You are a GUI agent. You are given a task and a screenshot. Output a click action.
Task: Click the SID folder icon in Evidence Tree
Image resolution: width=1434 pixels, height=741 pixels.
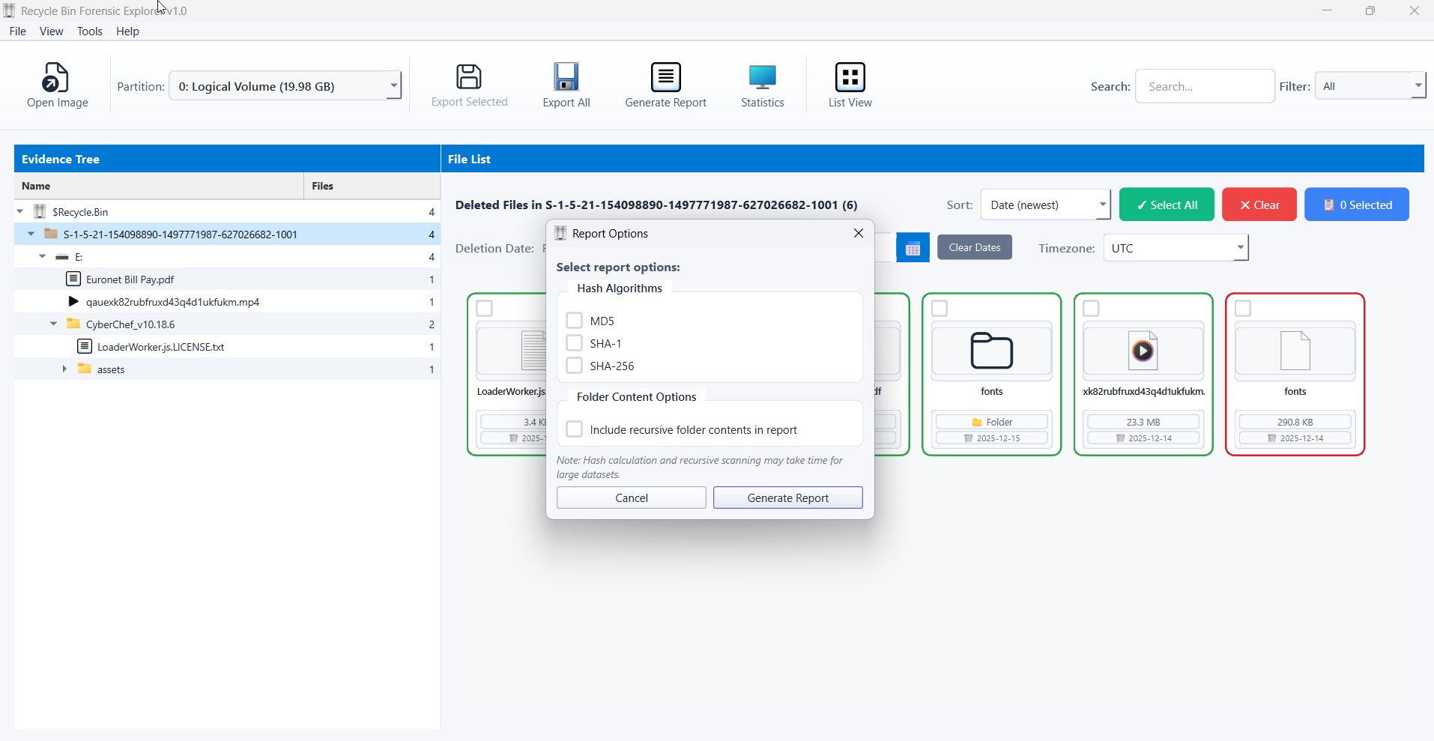[x=51, y=234]
